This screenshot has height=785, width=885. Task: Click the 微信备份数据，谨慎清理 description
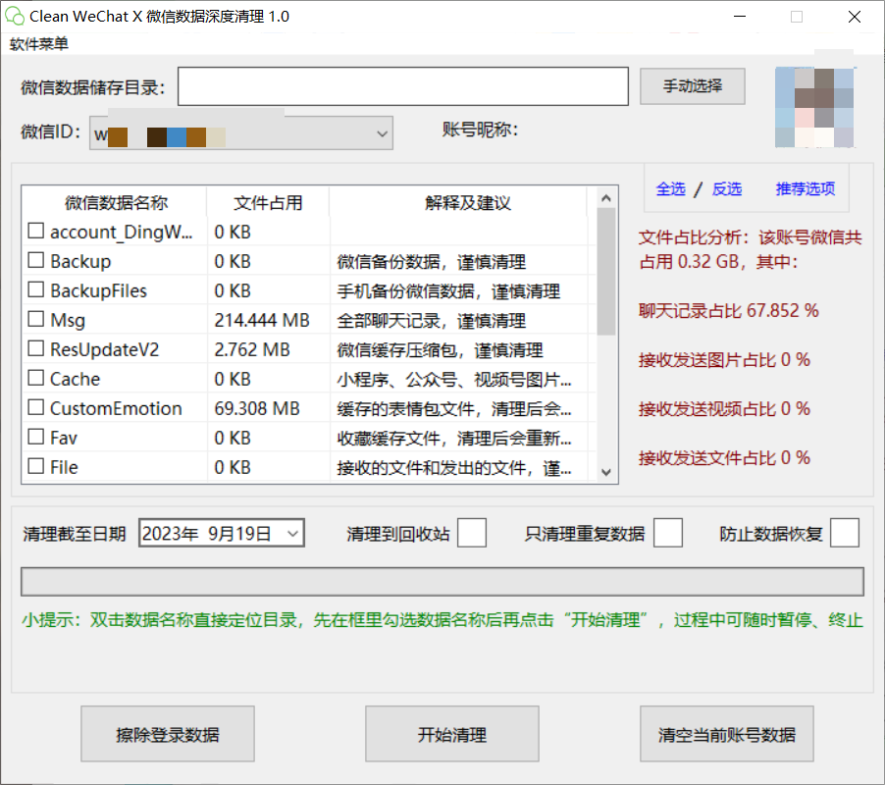coord(432,262)
